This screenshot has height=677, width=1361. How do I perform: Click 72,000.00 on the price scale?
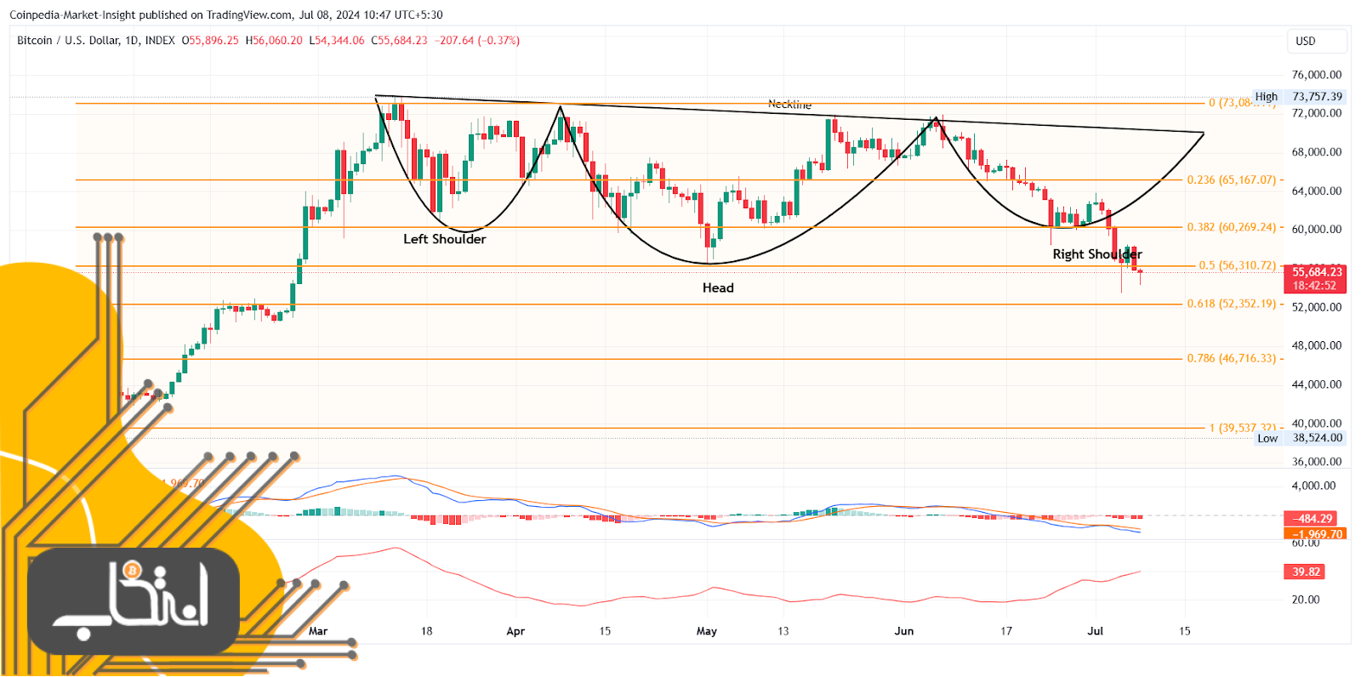(x=1317, y=113)
